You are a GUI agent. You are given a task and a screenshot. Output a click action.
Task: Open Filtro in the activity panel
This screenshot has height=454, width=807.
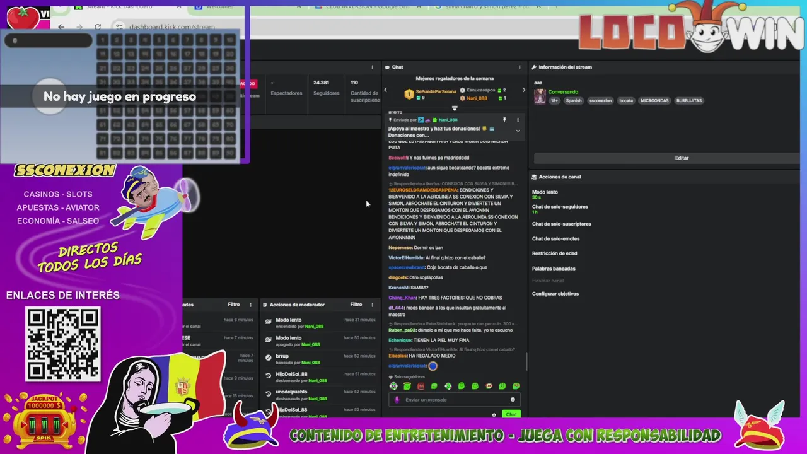(x=234, y=305)
